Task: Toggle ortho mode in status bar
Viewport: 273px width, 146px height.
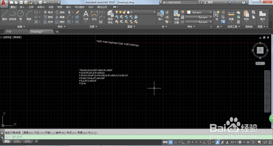Action: pyautogui.click(x=183, y=142)
